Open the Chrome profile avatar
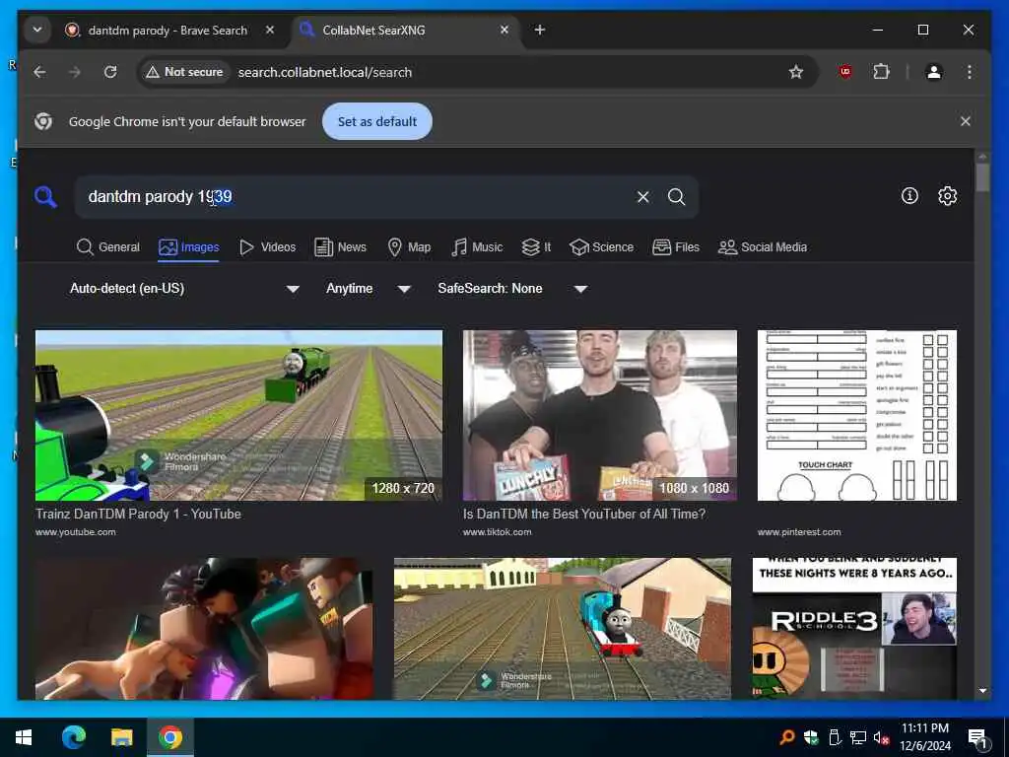1009x757 pixels. click(934, 72)
